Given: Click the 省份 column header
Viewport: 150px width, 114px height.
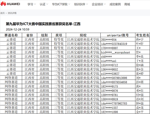Looking at the screenshot, I should click(29, 35).
